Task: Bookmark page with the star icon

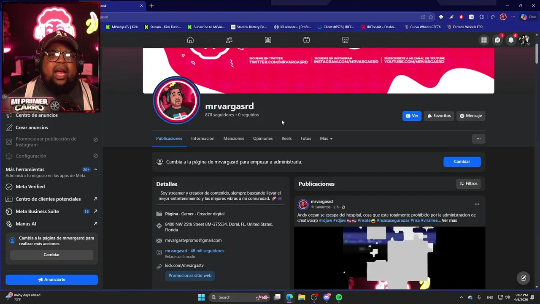Action: 431,17
